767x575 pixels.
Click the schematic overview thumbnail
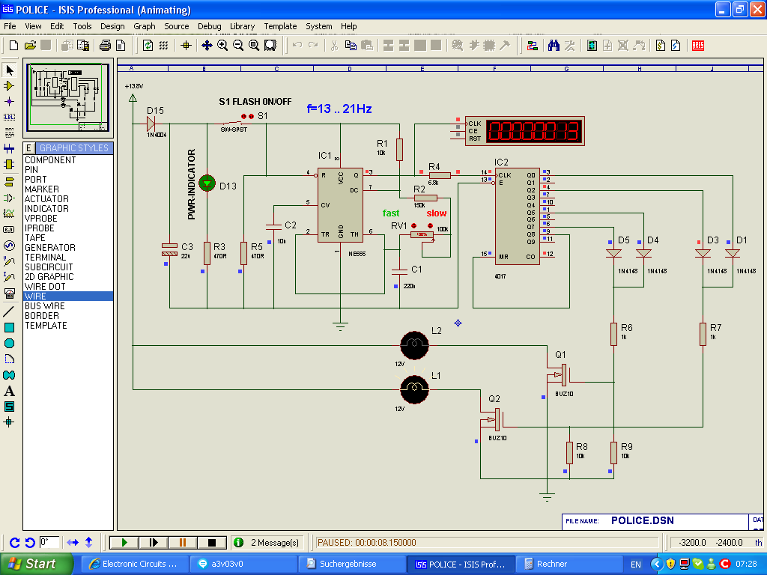pos(68,97)
